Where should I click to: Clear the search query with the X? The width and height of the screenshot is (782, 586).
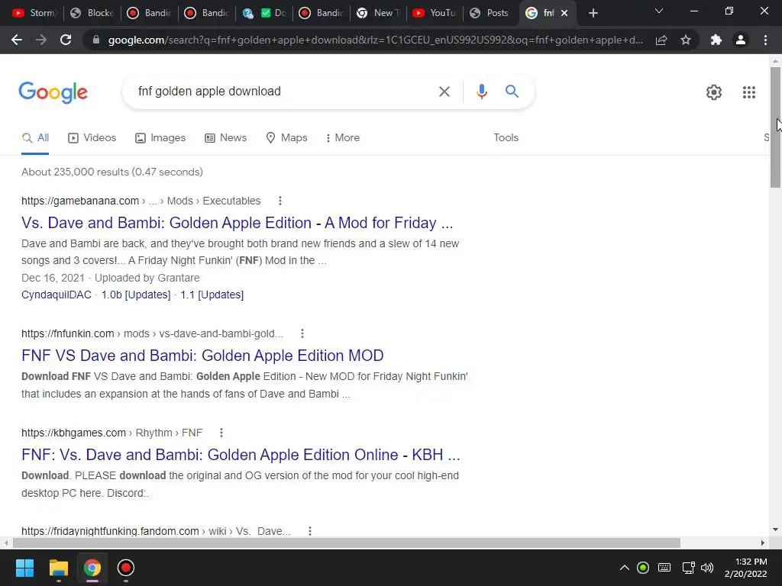pyautogui.click(x=444, y=92)
